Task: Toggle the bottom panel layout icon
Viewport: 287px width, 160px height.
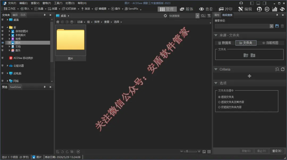Action: [258, 3]
